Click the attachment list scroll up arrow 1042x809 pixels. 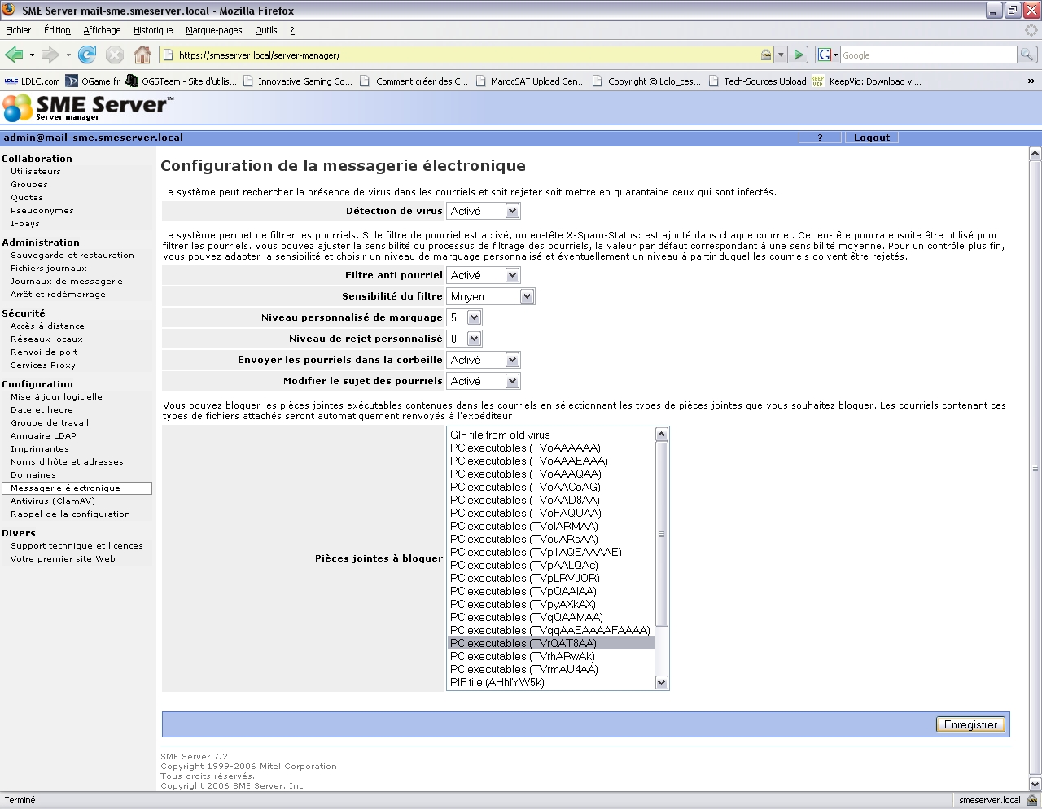[x=662, y=434]
